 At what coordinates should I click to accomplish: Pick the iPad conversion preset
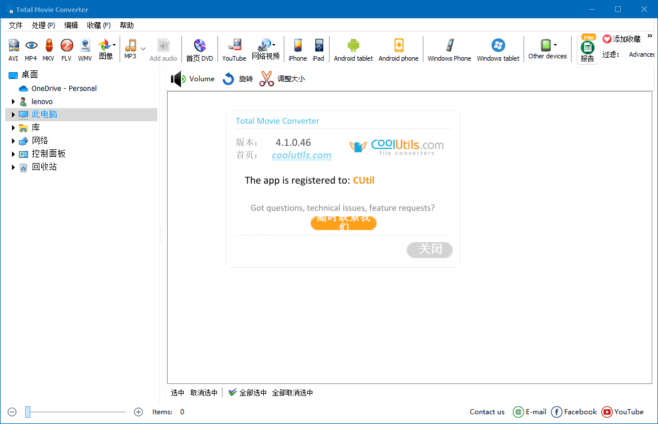pyautogui.click(x=318, y=49)
